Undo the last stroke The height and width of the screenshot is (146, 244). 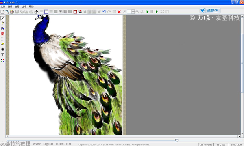click(104, 12)
